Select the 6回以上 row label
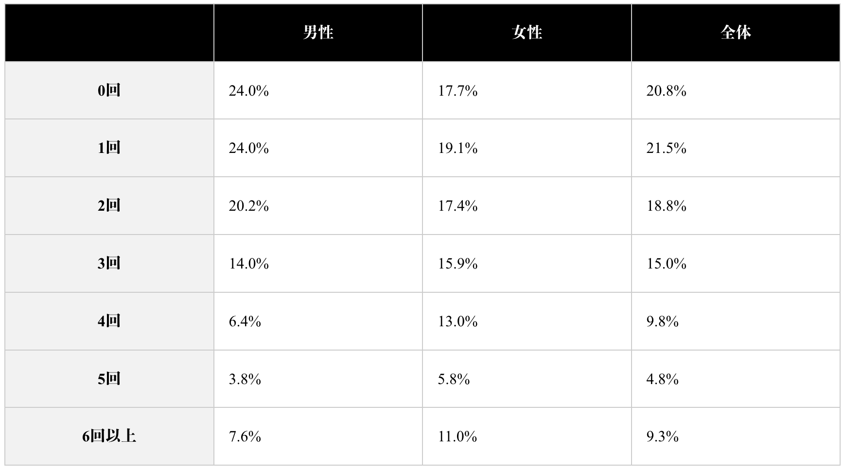The width and height of the screenshot is (844, 470). [109, 436]
